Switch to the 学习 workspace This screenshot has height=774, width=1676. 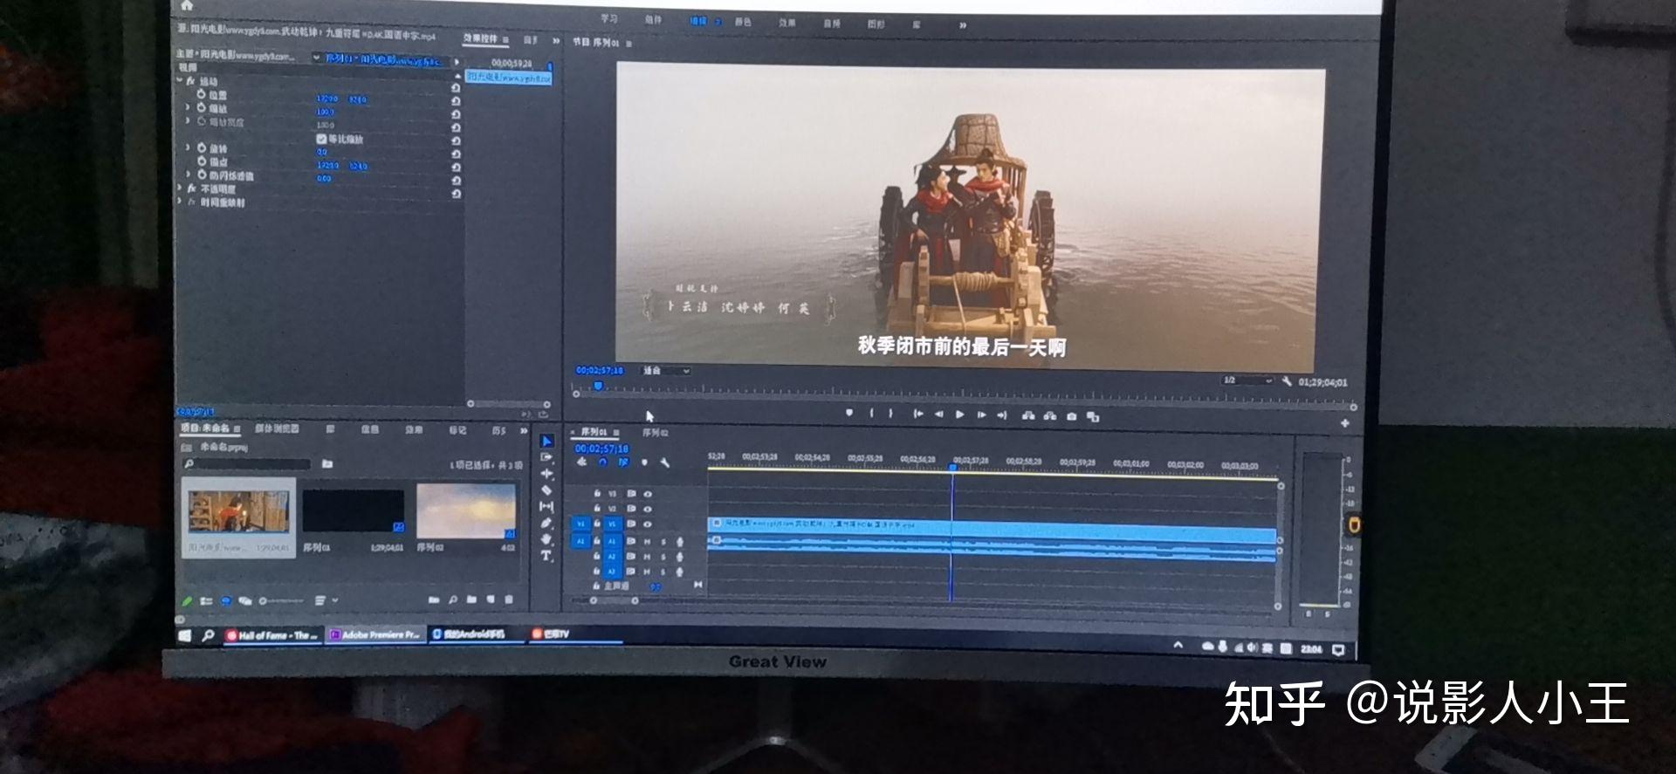coord(609,19)
